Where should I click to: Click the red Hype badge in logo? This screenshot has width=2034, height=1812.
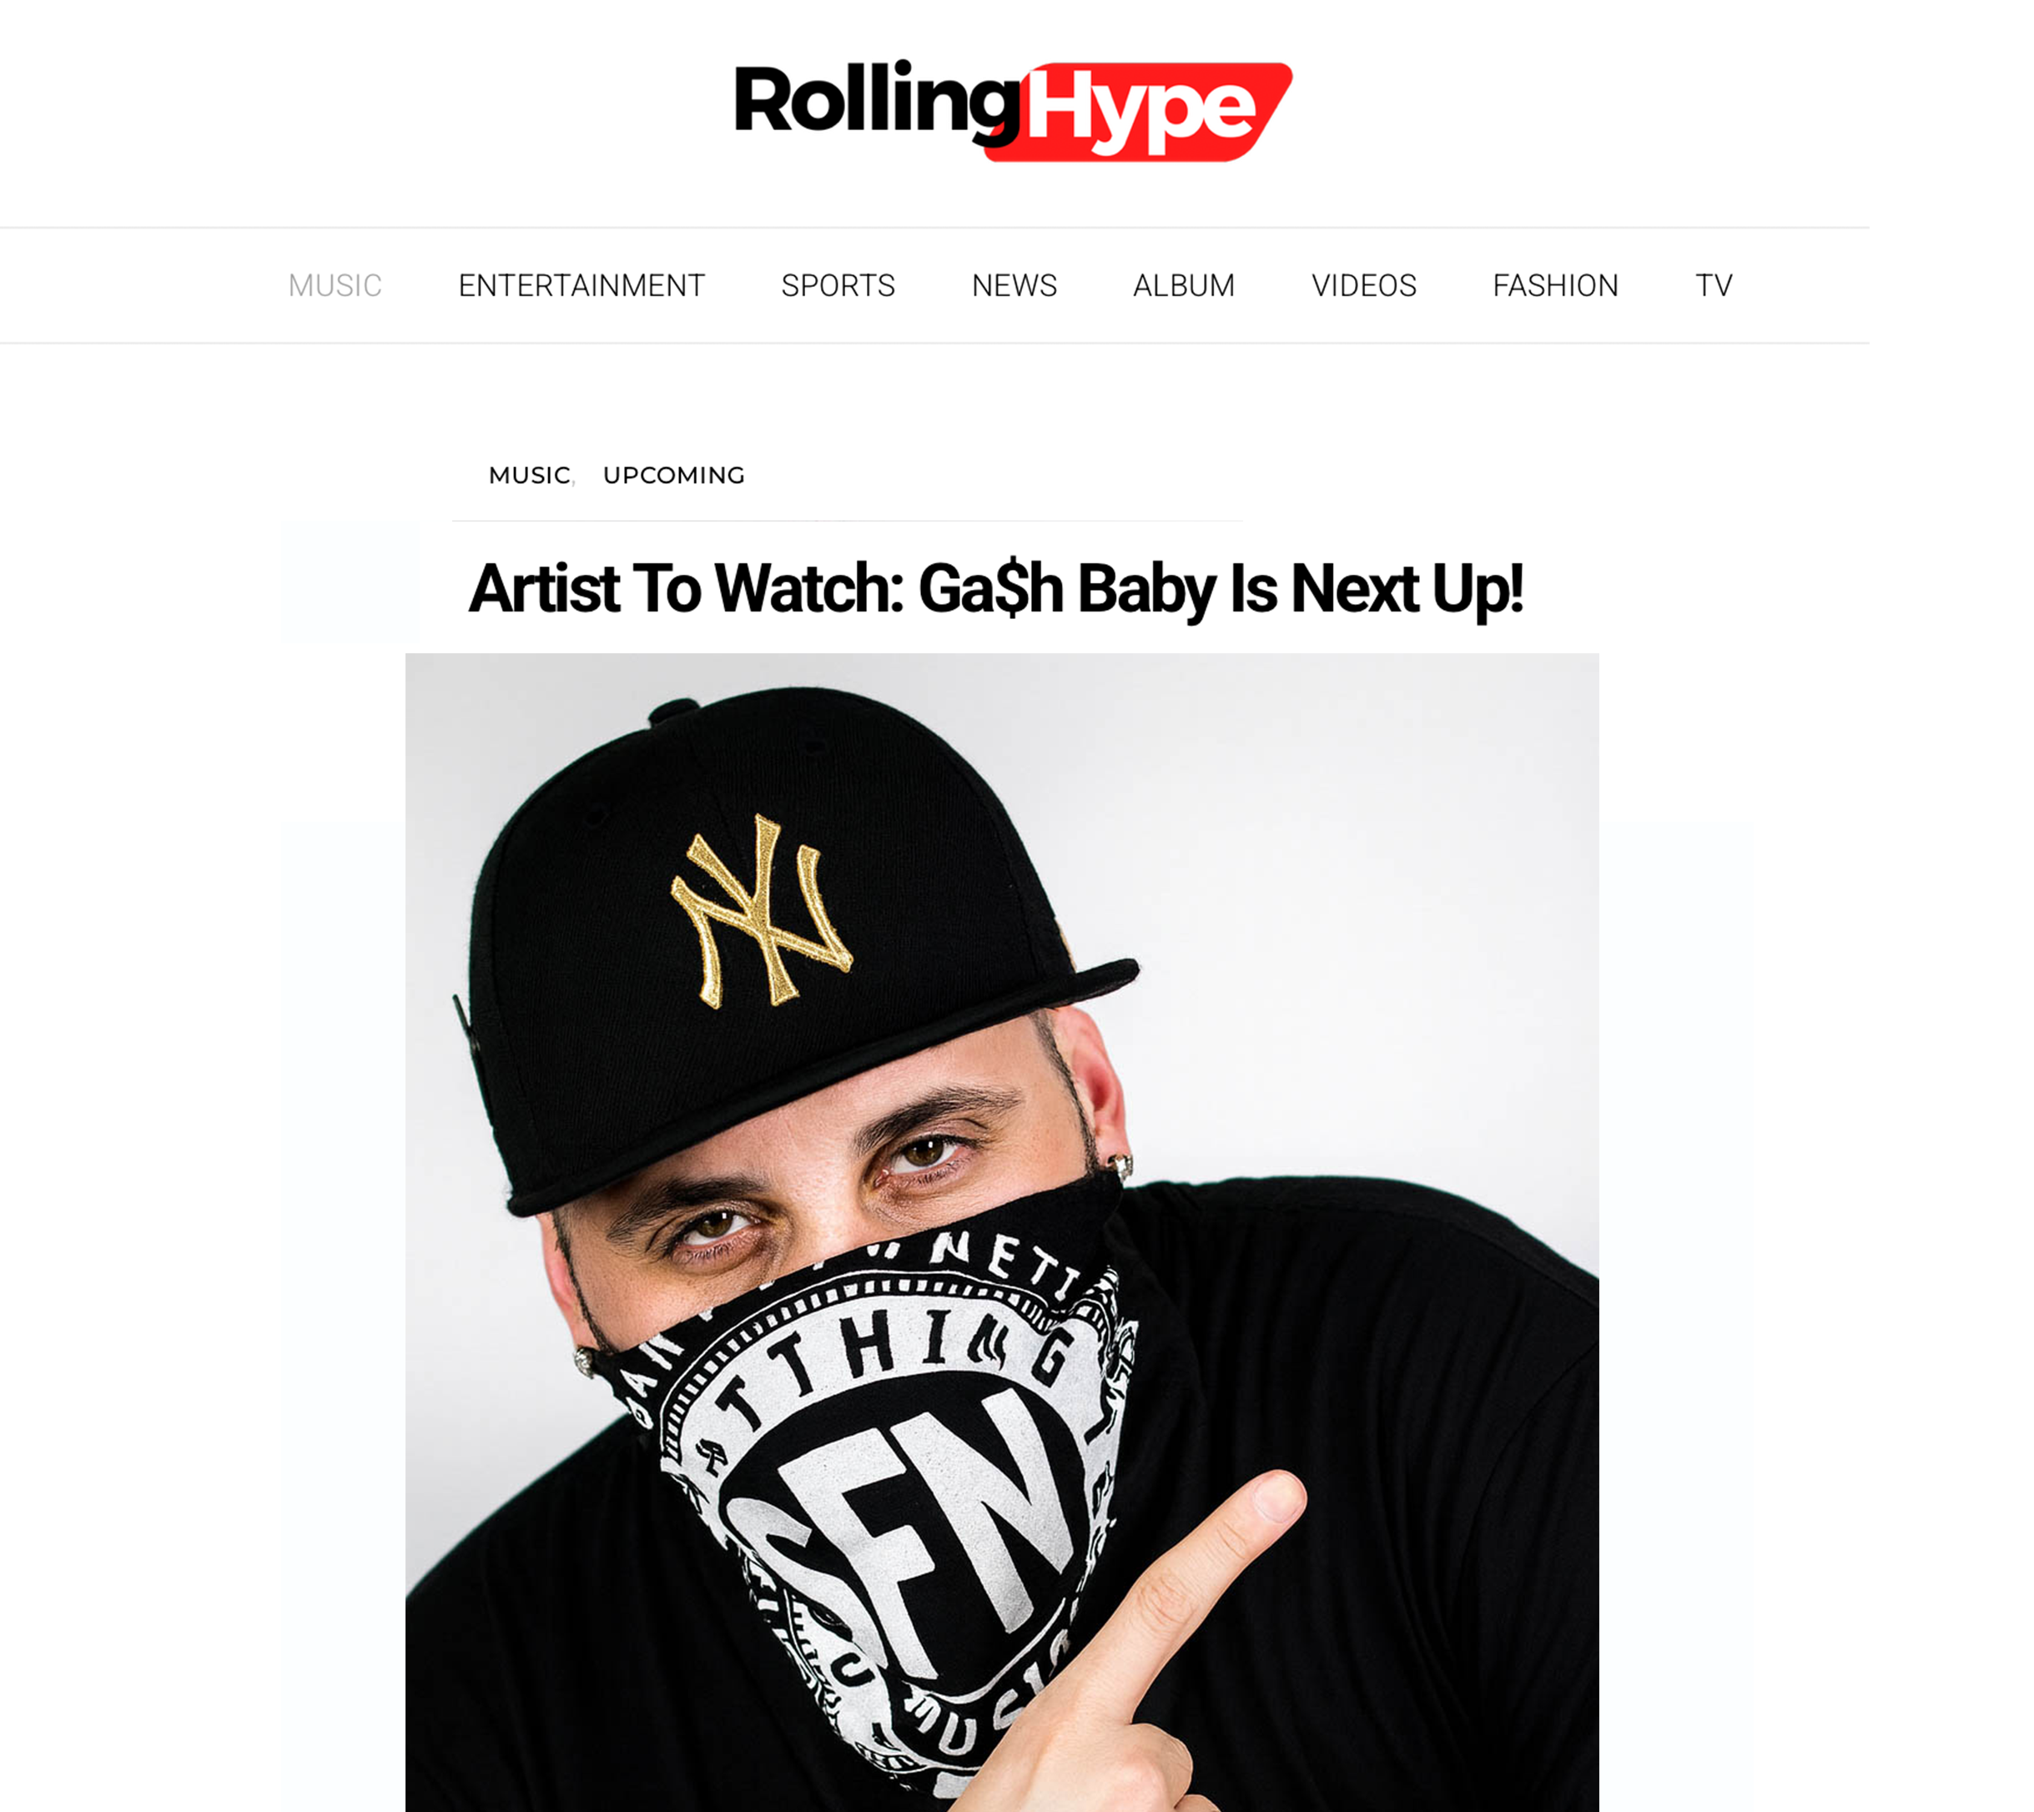(x=1139, y=113)
